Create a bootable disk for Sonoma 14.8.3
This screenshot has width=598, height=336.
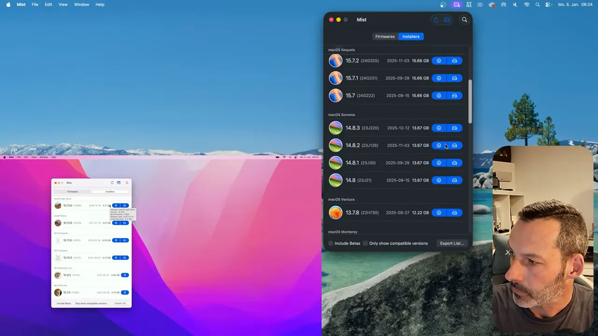454,128
